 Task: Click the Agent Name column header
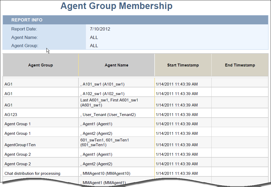116,65
